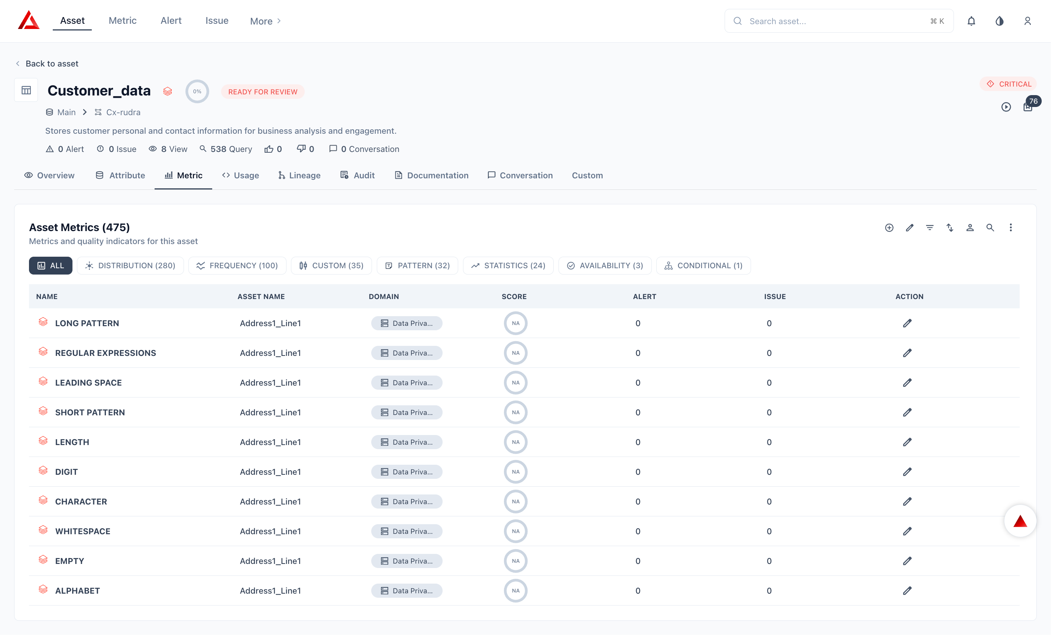
Task: Edit the EMPTY metric row
Action: point(908,561)
